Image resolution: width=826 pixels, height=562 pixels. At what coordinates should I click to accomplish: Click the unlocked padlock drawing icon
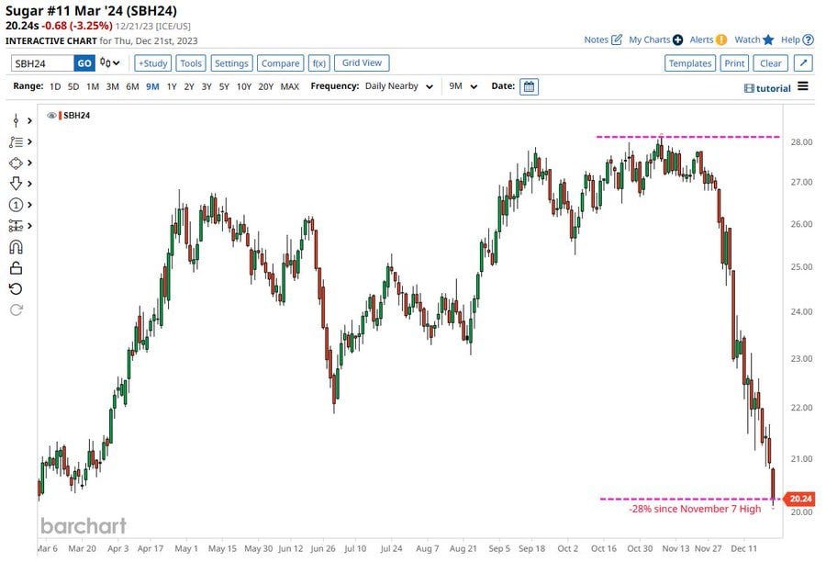(16, 268)
